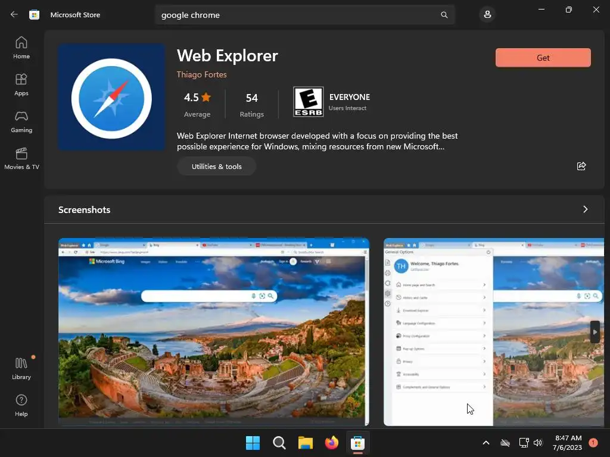Open the second General Options screenshot

pos(494,332)
